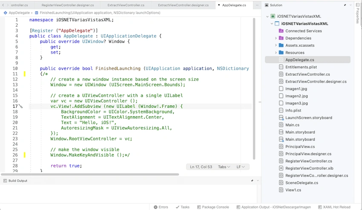Click the Imagen2.jpg file icon
The image size is (362, 210).
click(x=281, y=96)
